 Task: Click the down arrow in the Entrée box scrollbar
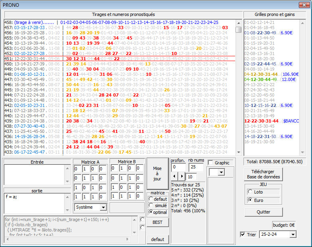67,181
